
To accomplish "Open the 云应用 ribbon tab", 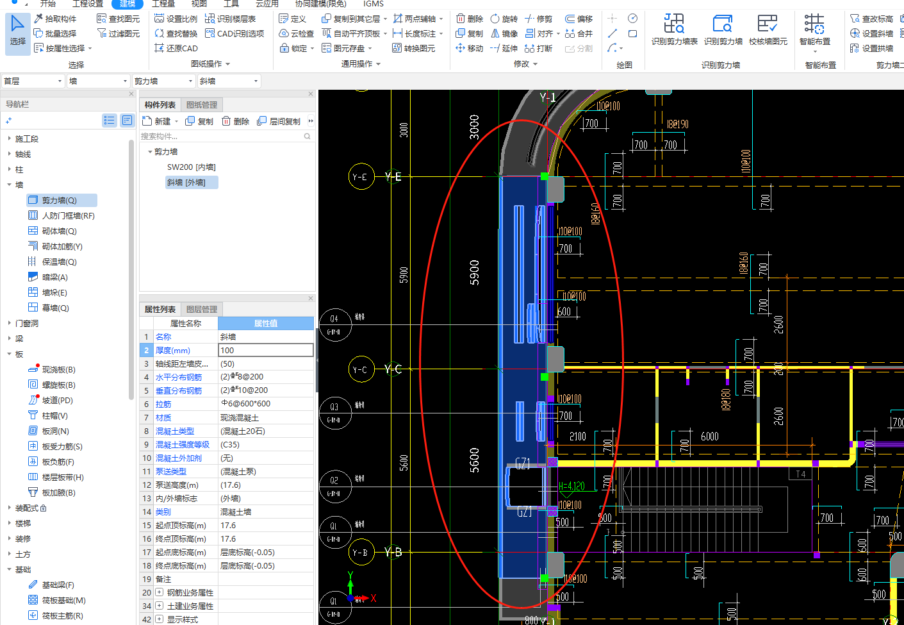I will point(267,4).
